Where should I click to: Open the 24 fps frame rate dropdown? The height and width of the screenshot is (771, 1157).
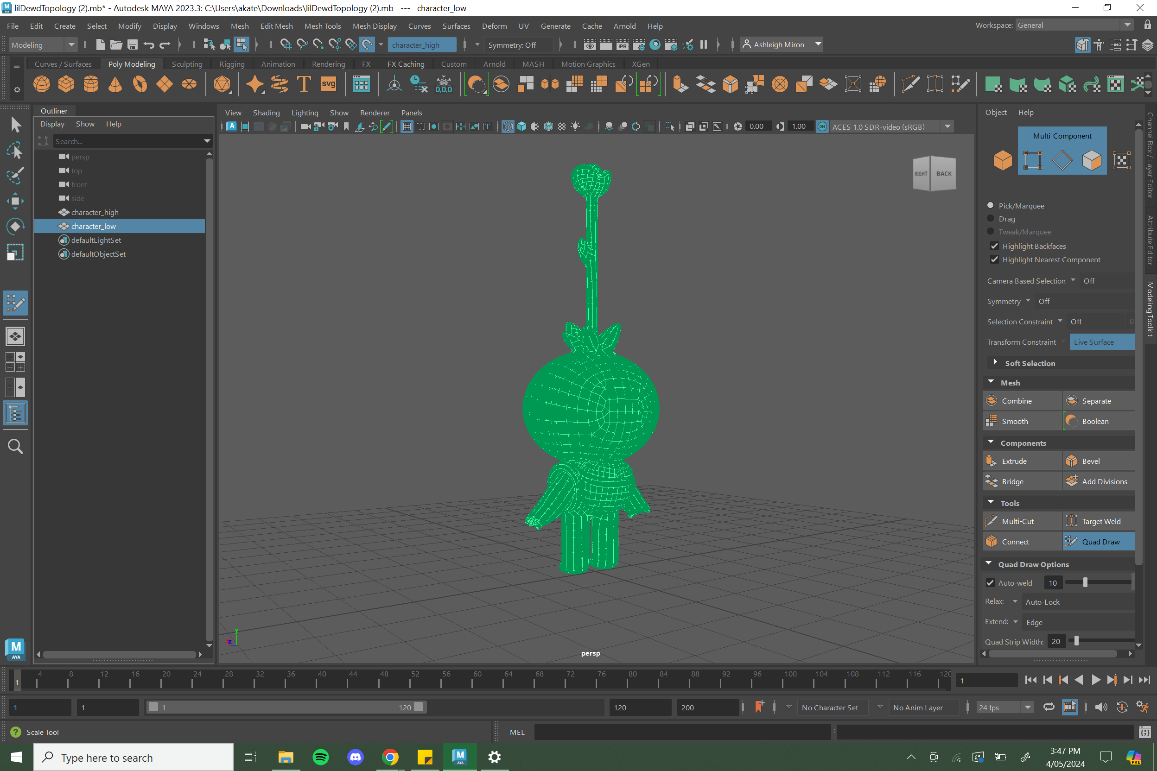point(1004,708)
